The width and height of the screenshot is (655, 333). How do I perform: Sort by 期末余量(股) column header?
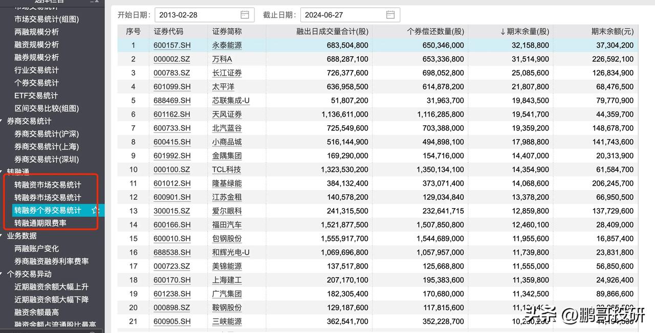(x=525, y=32)
